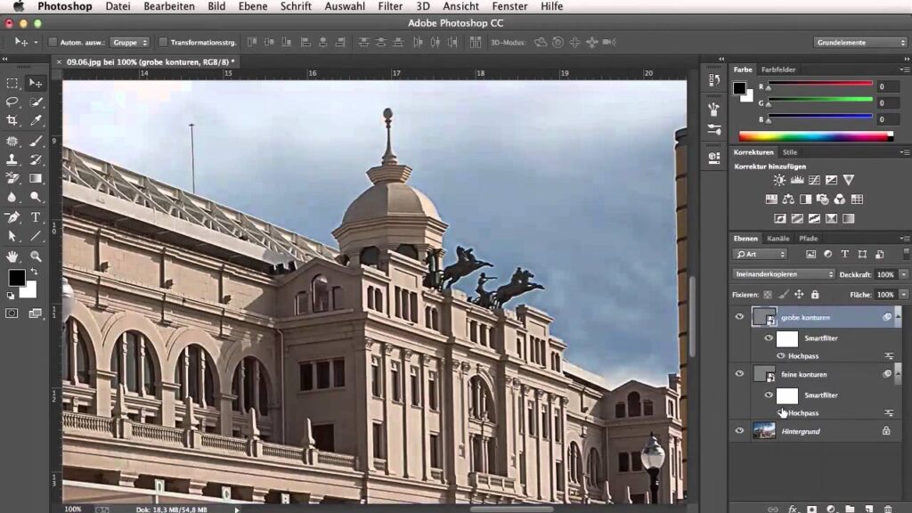The height and width of the screenshot is (513, 912).
Task: Expand the Deckkraft opacity dropdown arrow
Action: pyautogui.click(x=903, y=274)
